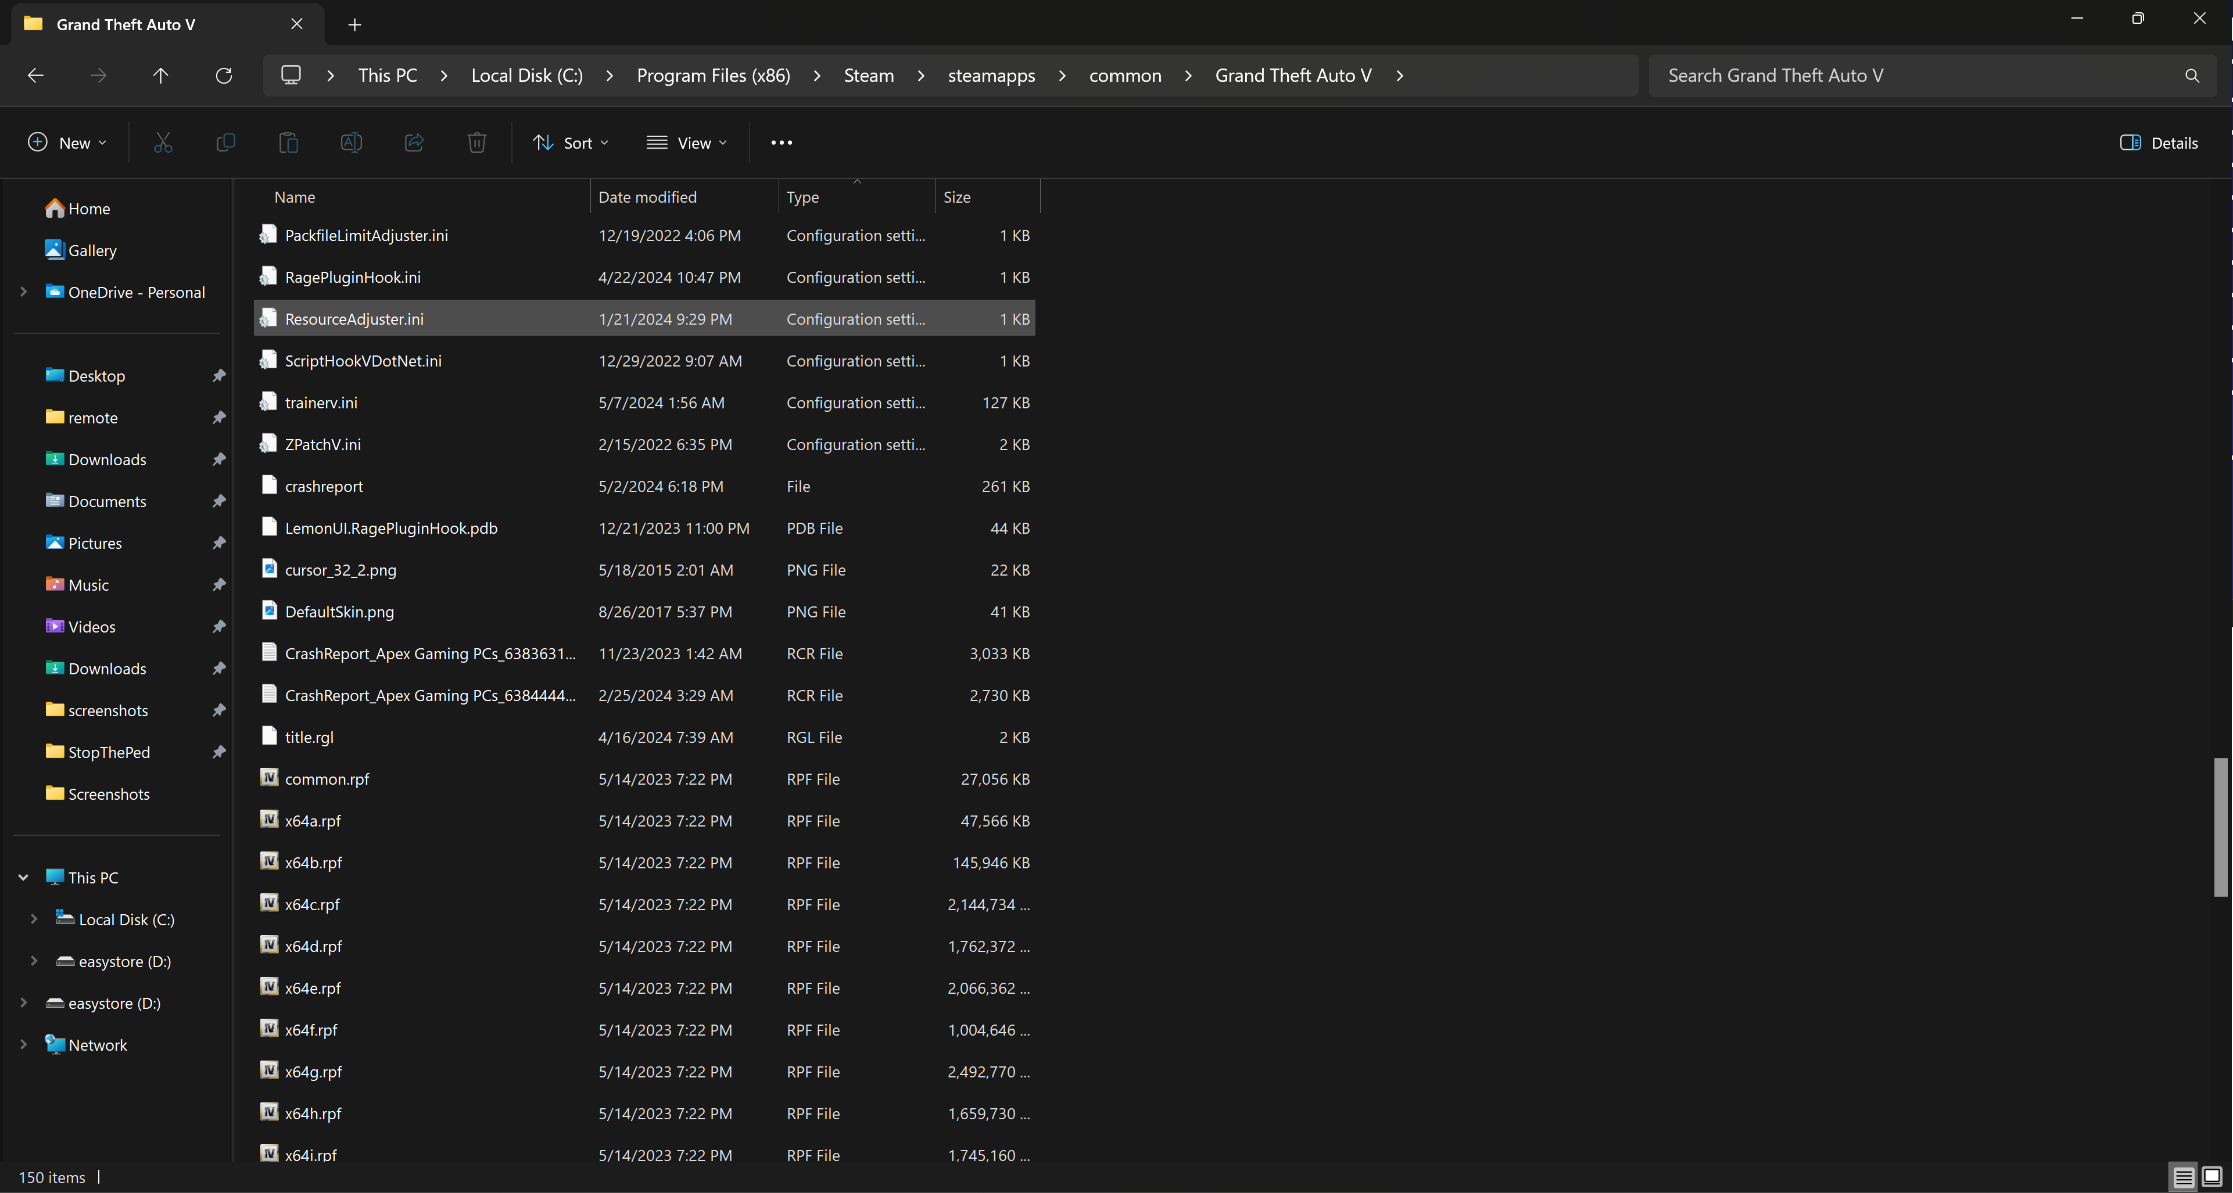Click the Paste clipboard icon

pos(289,143)
